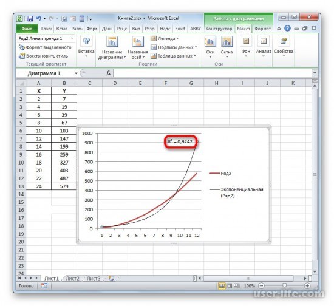
Task: Click Reset to Match Style (Восстановить стиль)
Action: (x=44, y=56)
